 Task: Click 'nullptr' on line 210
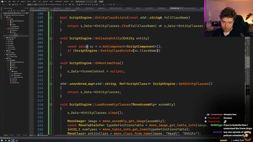pos(117,71)
